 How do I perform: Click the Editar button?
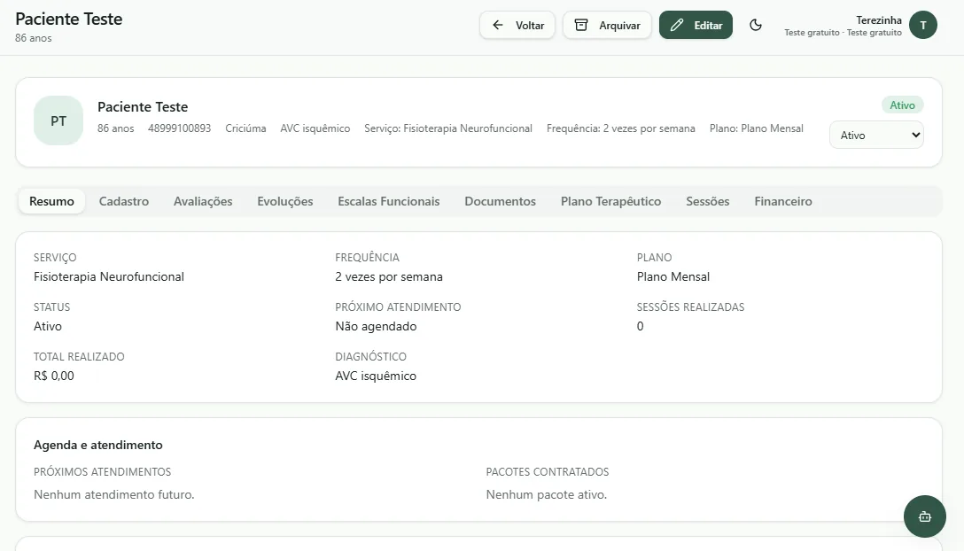[696, 25]
